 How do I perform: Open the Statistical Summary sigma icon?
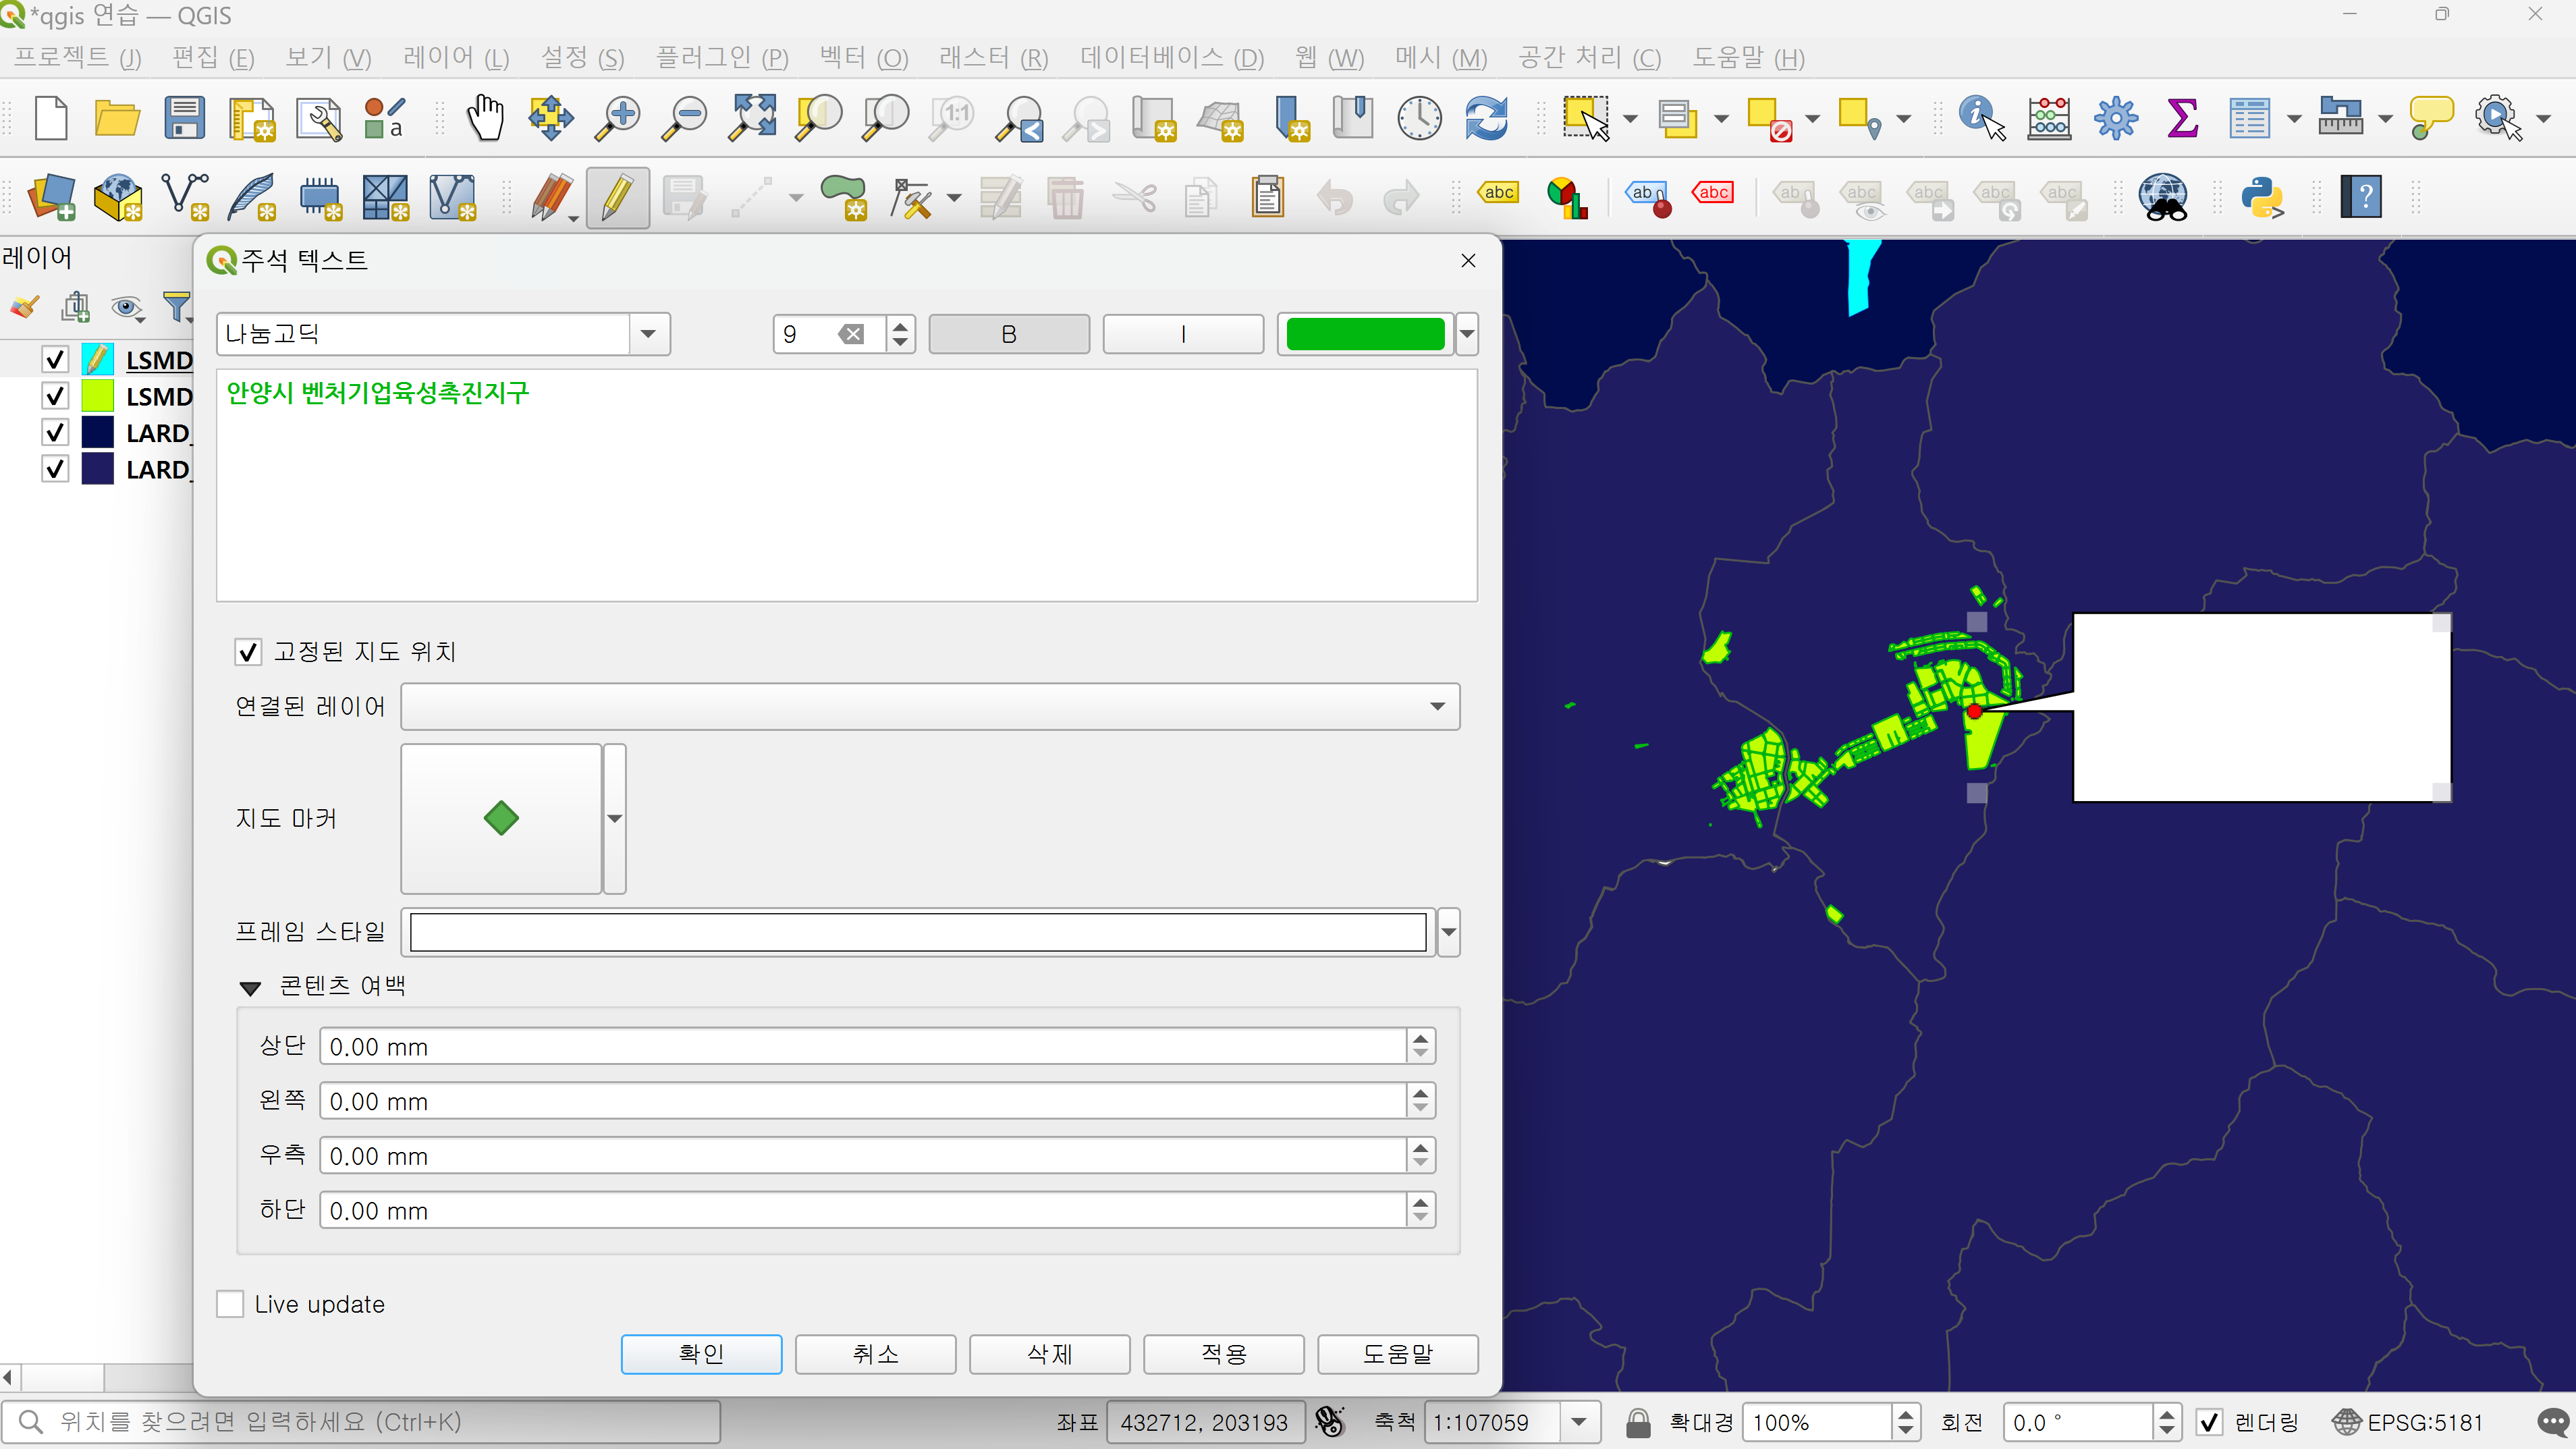click(x=2182, y=118)
